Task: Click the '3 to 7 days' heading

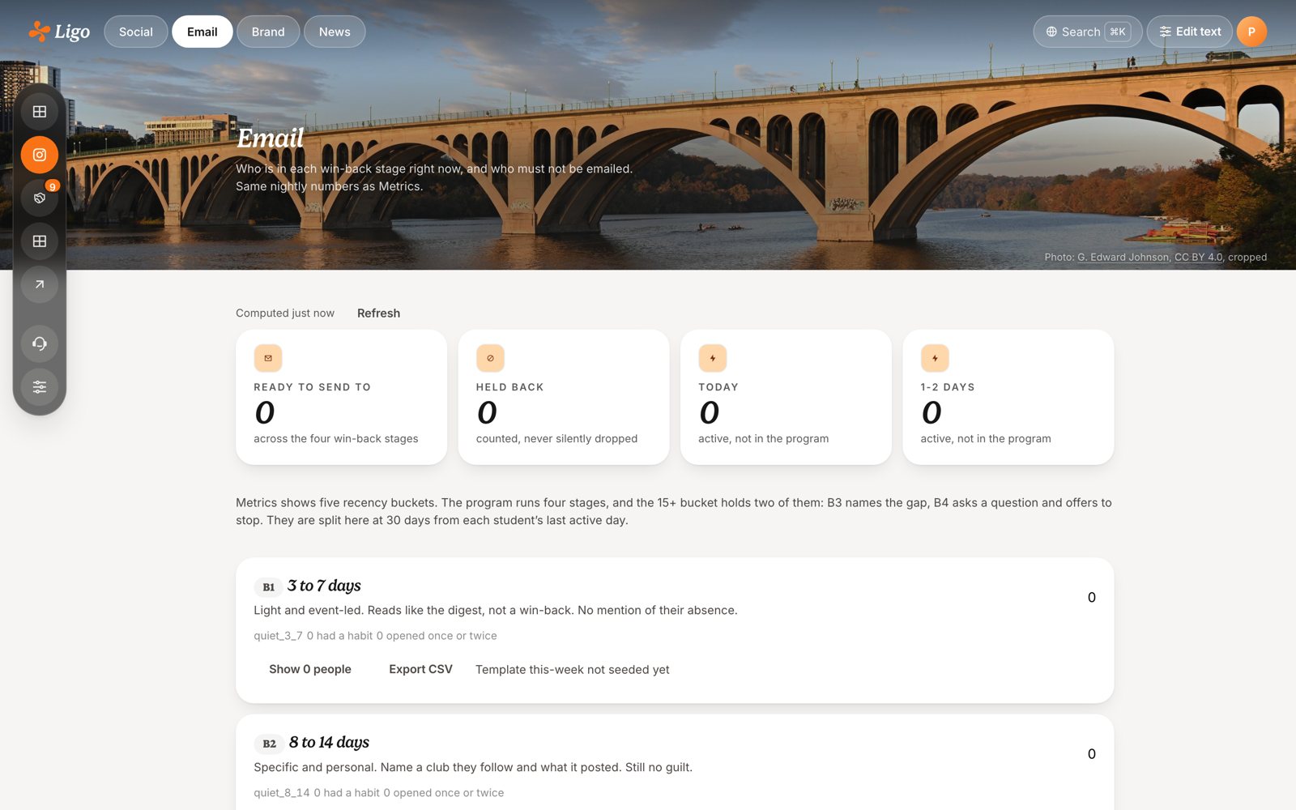Action: [324, 586]
